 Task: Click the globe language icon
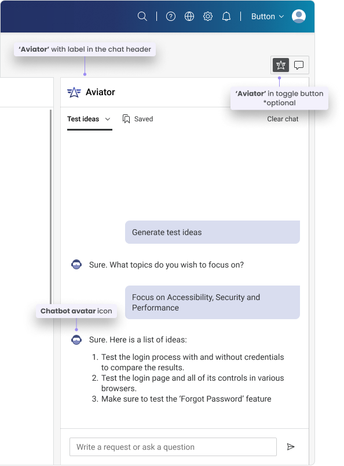click(x=189, y=16)
